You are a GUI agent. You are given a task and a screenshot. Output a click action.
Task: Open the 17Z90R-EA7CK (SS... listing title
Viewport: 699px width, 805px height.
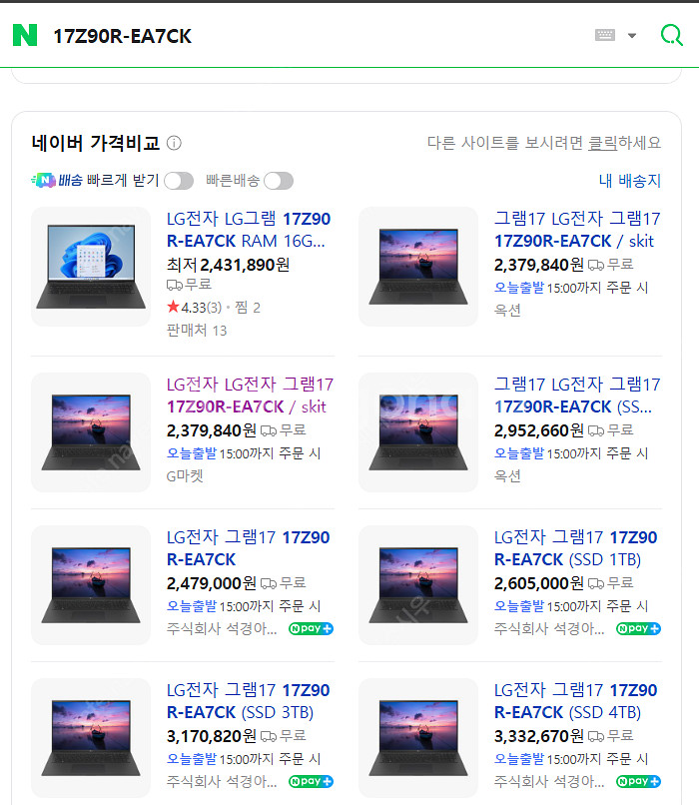coord(577,396)
